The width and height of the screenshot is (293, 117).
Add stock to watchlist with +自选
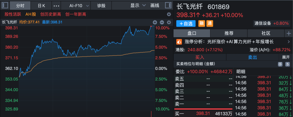[x=186, y=23]
